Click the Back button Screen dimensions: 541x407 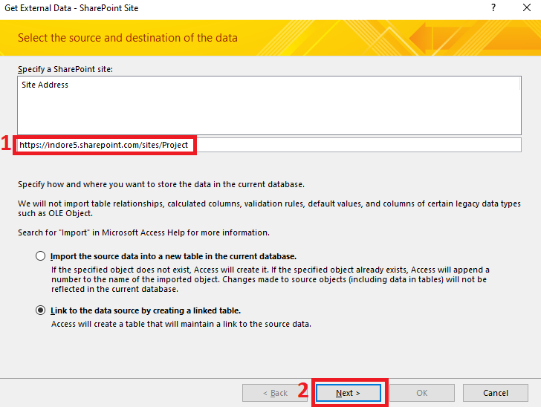tap(275, 392)
